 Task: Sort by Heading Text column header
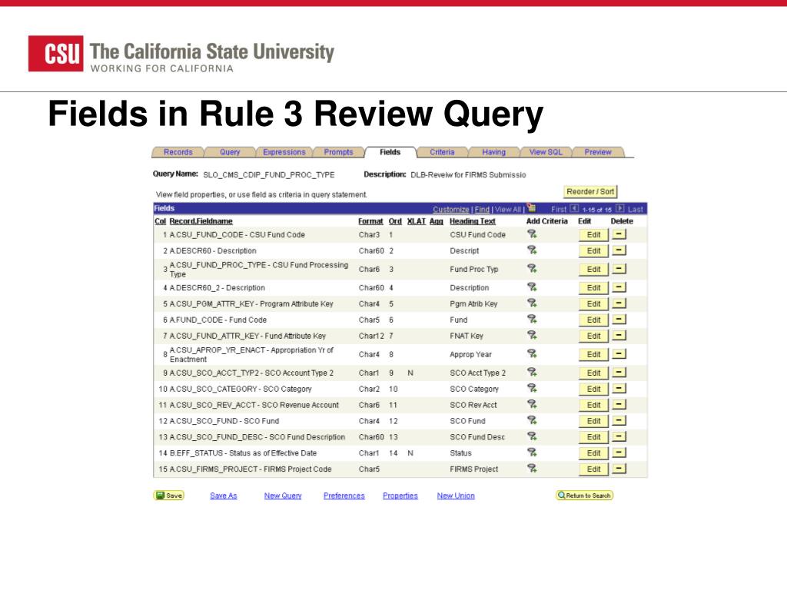473,221
